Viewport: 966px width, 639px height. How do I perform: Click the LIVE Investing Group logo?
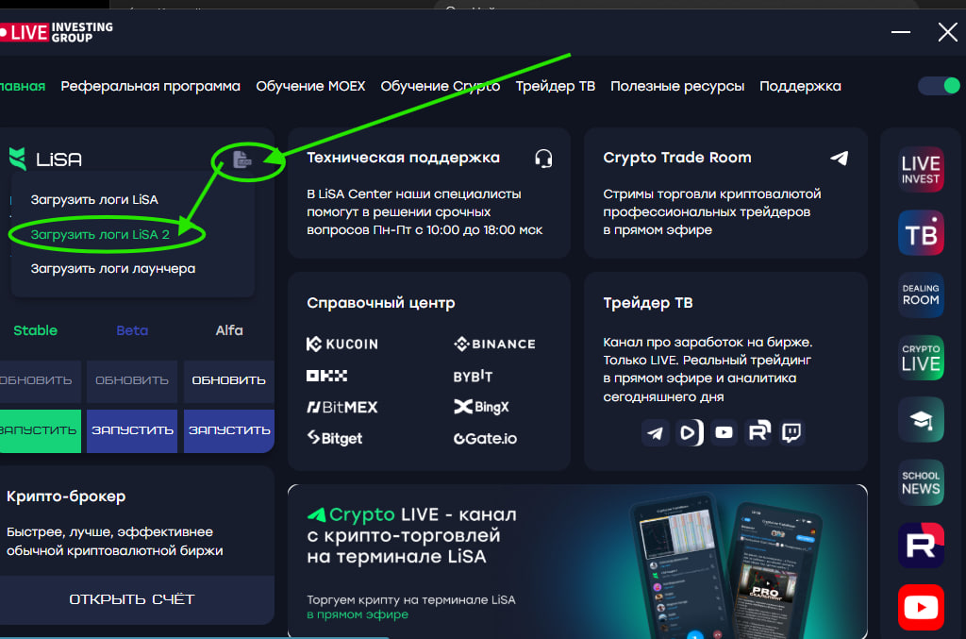tap(56, 32)
